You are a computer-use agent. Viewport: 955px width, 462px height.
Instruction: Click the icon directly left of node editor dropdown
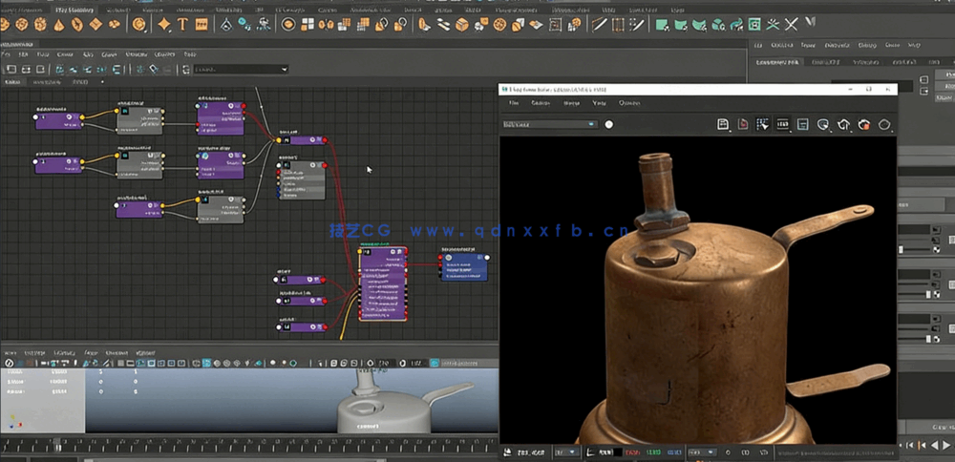186,70
